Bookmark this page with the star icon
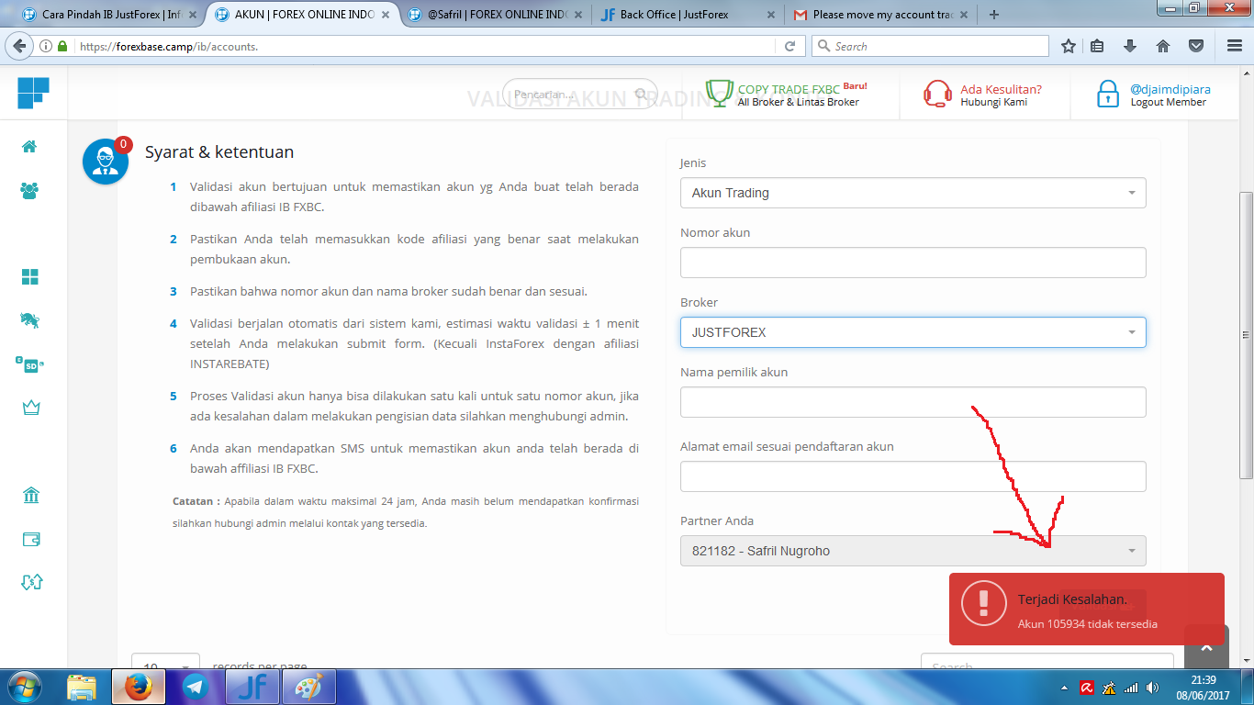This screenshot has height=705, width=1254. click(x=1068, y=46)
